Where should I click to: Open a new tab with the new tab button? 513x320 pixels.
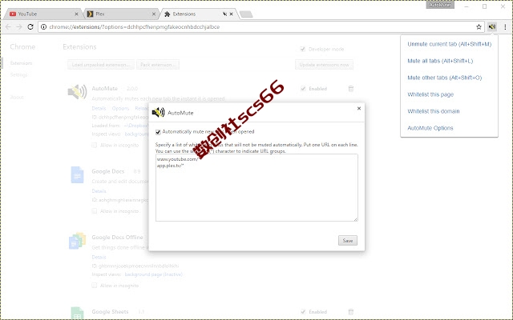[246, 14]
